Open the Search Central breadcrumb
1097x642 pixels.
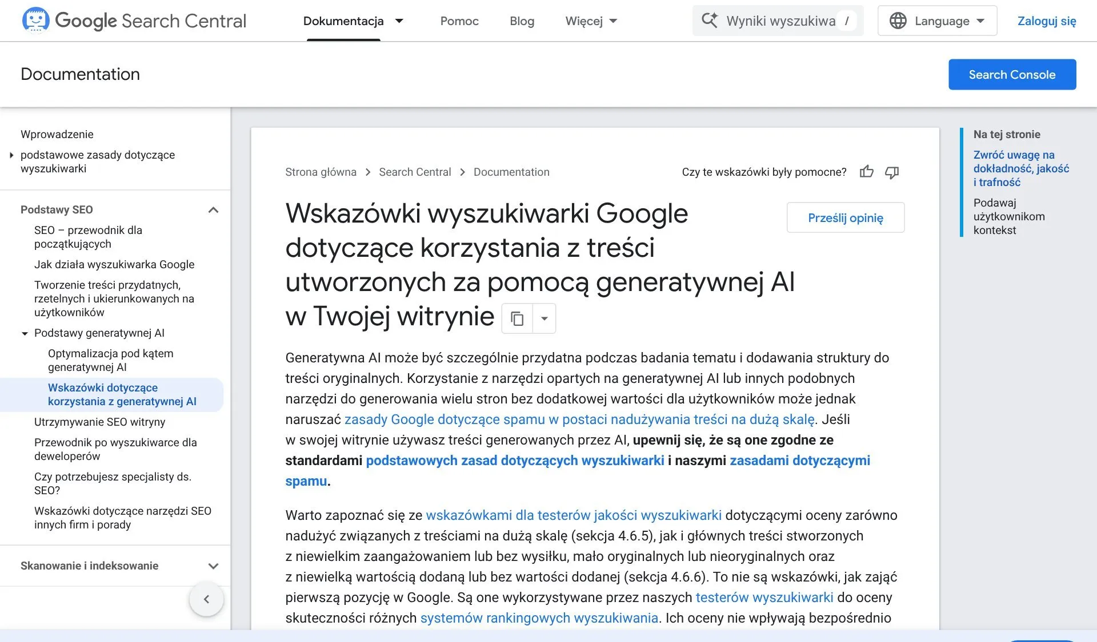coord(415,172)
